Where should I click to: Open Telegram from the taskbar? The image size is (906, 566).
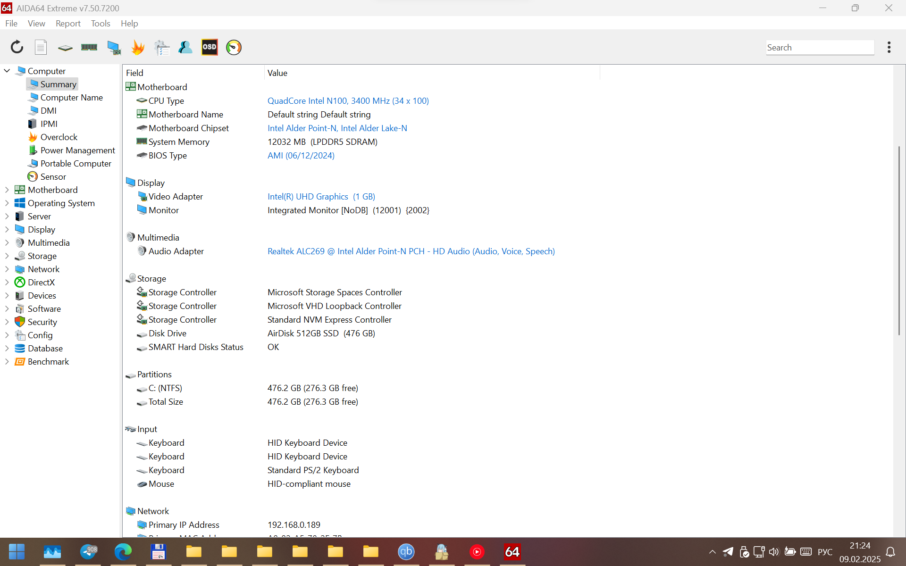tap(88, 551)
